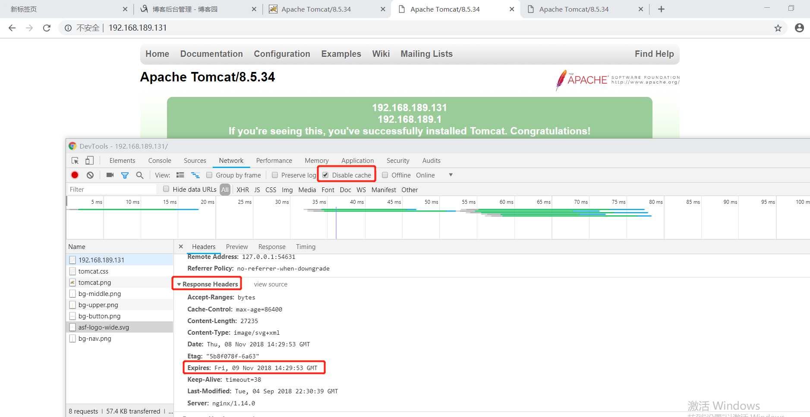810x417 pixels.
Task: Click the tomcat.png file icon
Action: coord(72,283)
